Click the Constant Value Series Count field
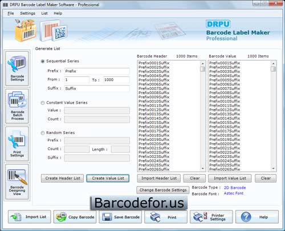285x231 pixels. [x=97, y=119]
